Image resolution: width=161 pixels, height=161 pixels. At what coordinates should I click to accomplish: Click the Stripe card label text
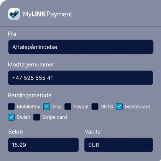click(54, 117)
